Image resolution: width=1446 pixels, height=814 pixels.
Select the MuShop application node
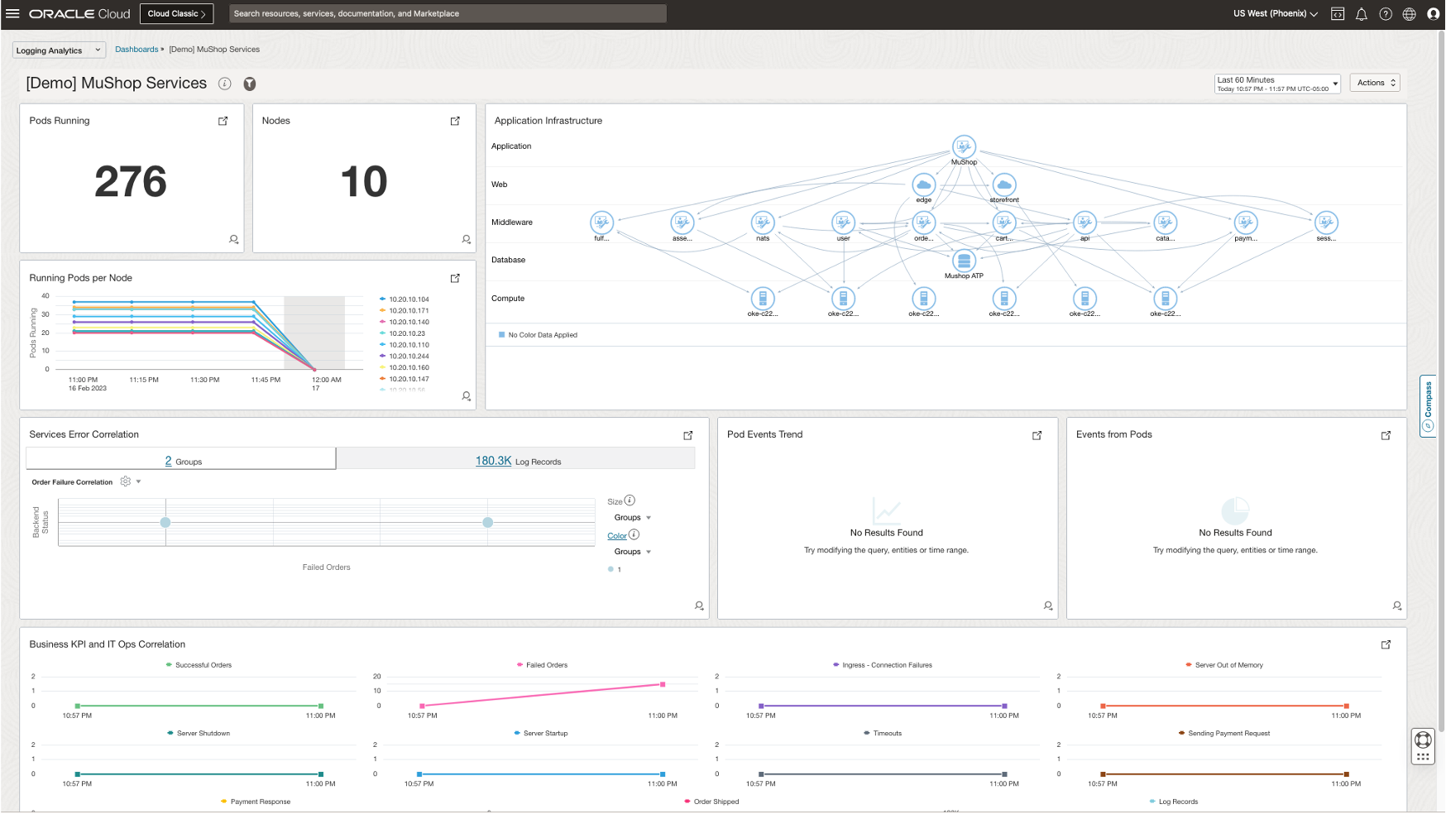click(x=964, y=147)
